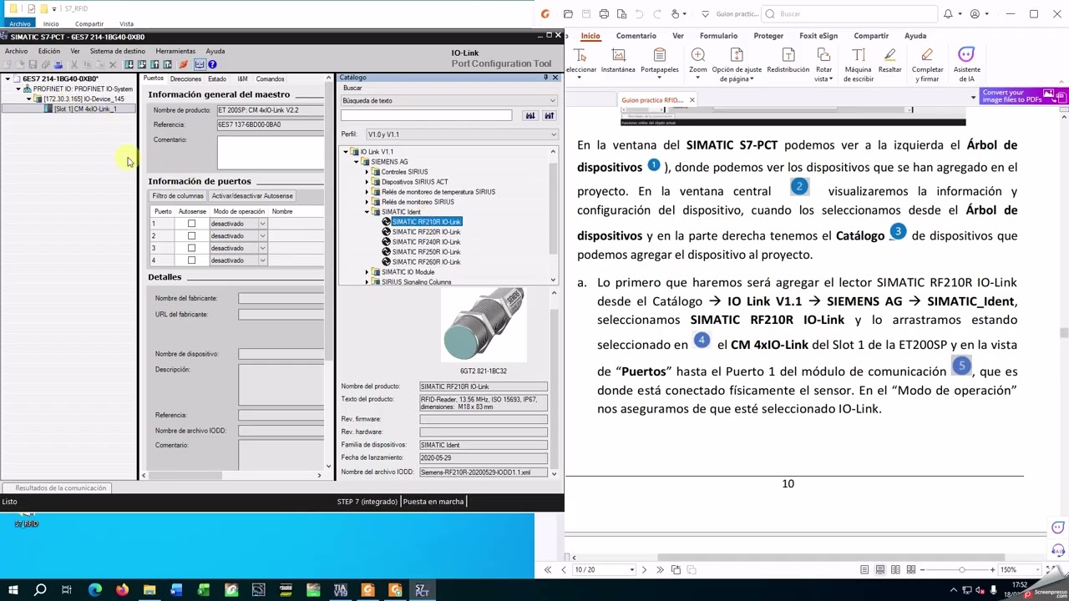Screen dimensions: 1069x601
Task: Open Firefox from the taskbar
Action: coord(122,590)
